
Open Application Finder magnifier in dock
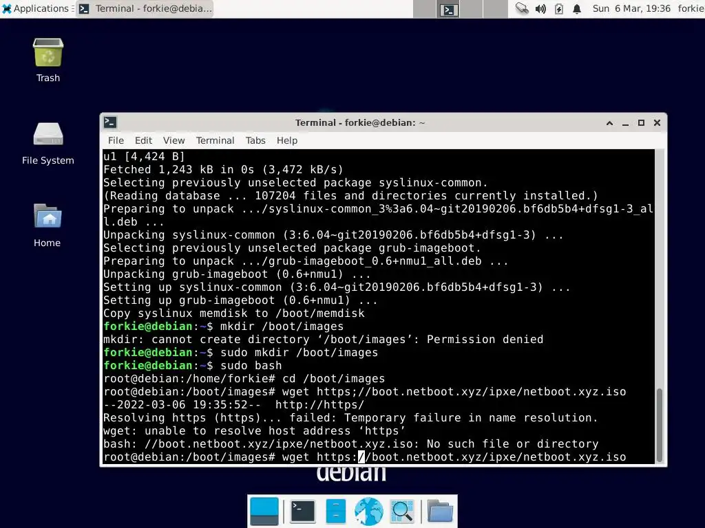(401, 511)
